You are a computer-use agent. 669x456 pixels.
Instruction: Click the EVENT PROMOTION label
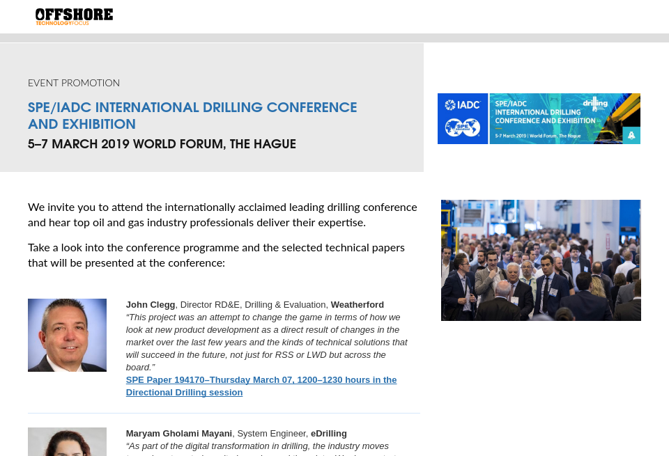pyautogui.click(x=74, y=83)
